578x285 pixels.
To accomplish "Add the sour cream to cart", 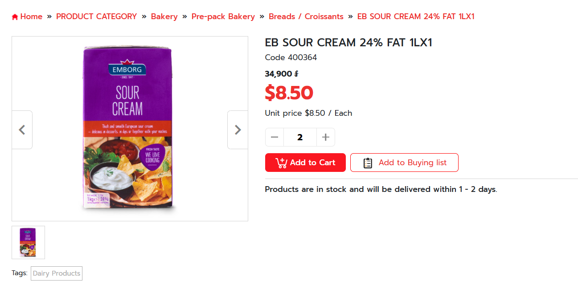I will 305,163.
